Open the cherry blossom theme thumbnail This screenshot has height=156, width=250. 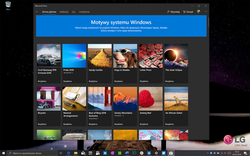151,135
